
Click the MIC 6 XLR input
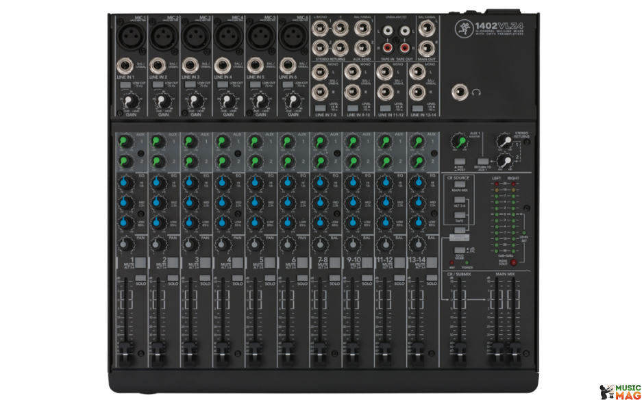(x=293, y=36)
